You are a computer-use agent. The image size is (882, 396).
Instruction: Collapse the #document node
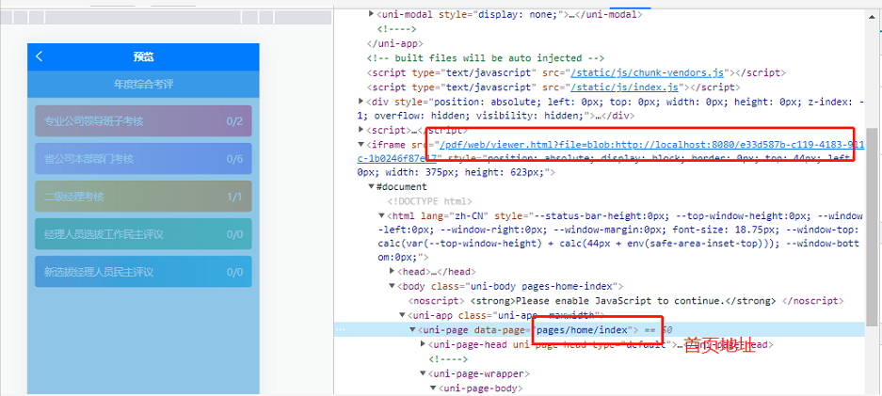pyautogui.click(x=371, y=187)
